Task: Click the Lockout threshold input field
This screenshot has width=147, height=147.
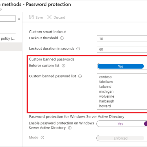Action: coord(122,39)
